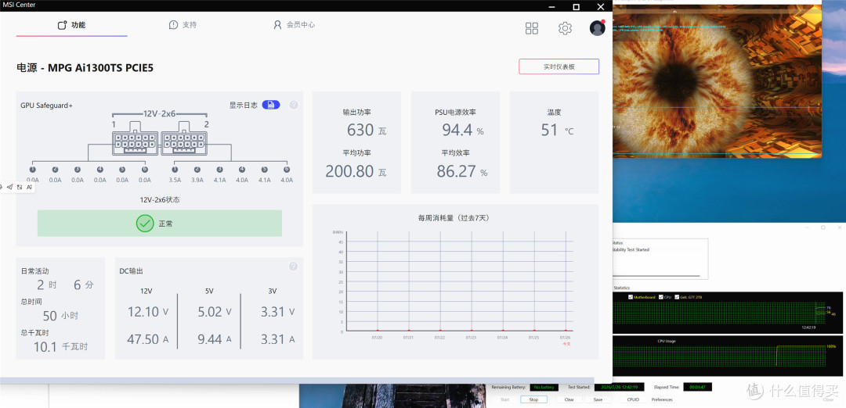Image resolution: width=846 pixels, height=408 pixels.
Task: Uncheck the GTT 2TB drive checkbox
Action: (x=676, y=297)
